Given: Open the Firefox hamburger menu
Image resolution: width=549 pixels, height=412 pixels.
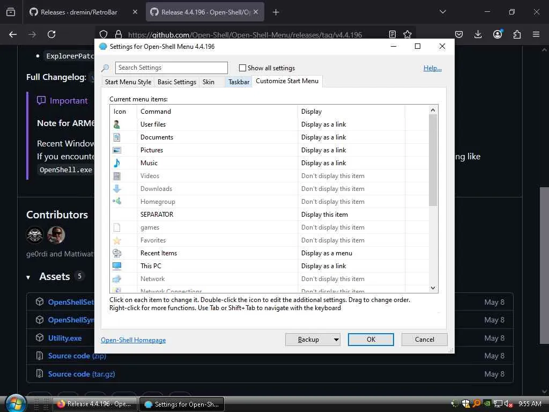Looking at the screenshot, I should point(536,34).
